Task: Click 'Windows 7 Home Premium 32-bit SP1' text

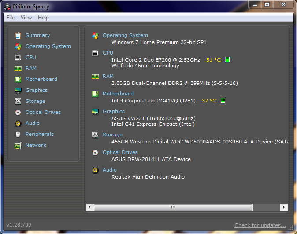Action: 159,42
